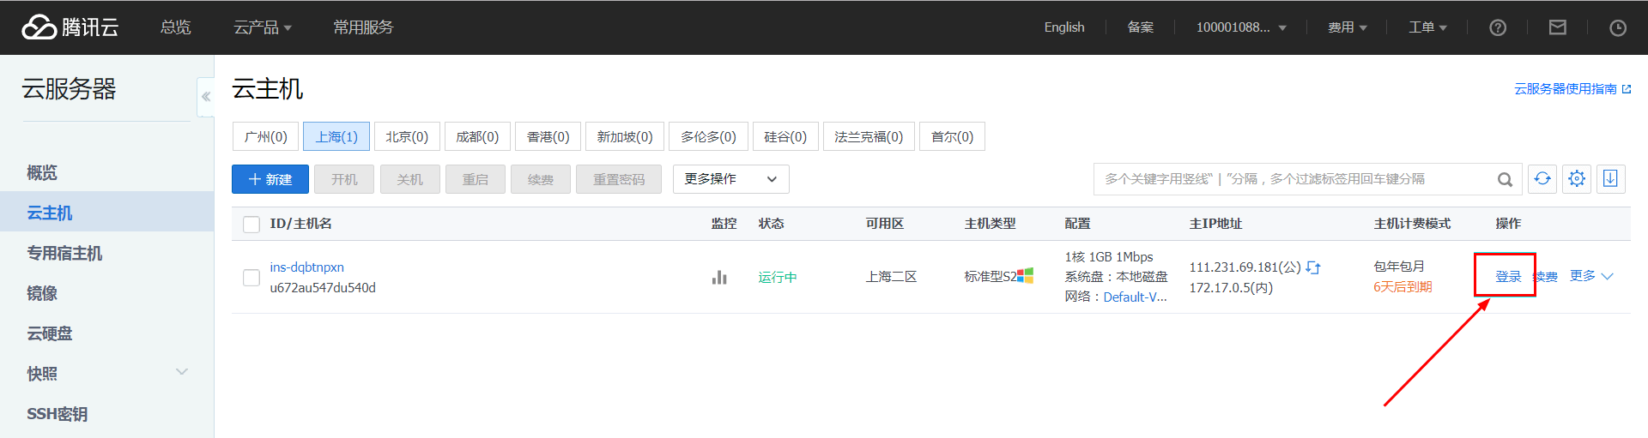
Task: Open the Default-V... network link
Action: pyautogui.click(x=1135, y=297)
